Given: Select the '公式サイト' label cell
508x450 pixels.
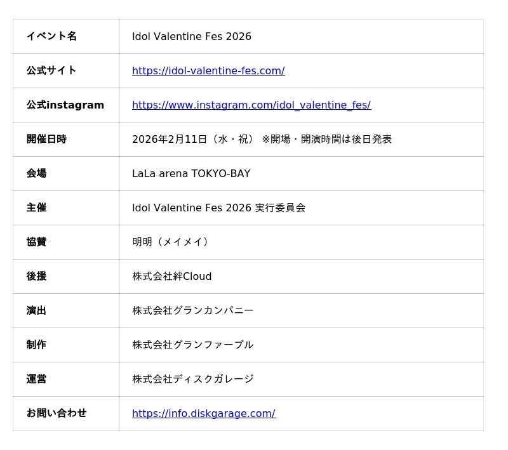Looking at the screenshot, I should point(51,71).
